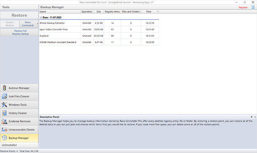This screenshot has width=257, height=153.
Task: Close the Description Panel
Action: [255, 117]
